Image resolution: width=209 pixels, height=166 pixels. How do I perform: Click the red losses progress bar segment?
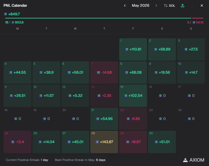198,18
